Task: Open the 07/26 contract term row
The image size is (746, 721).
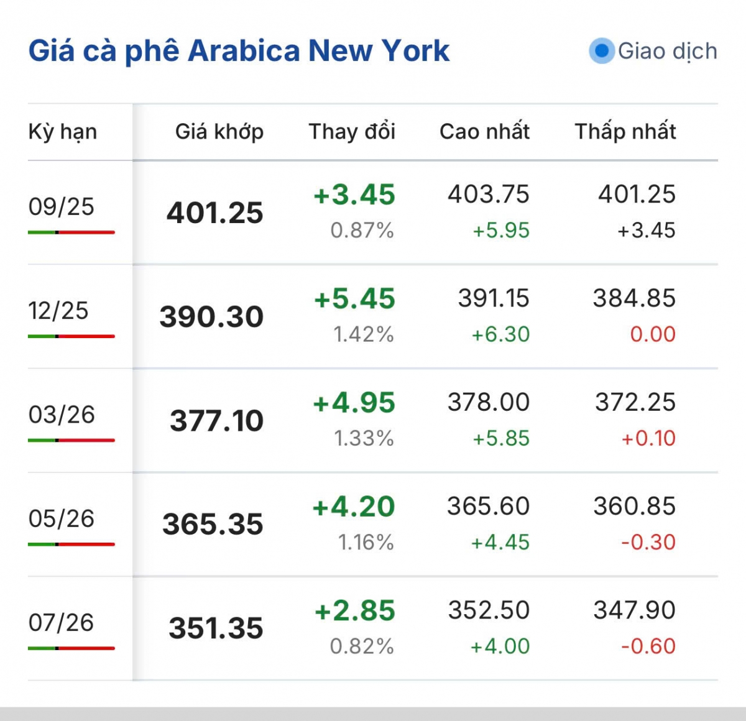Action: [373, 628]
